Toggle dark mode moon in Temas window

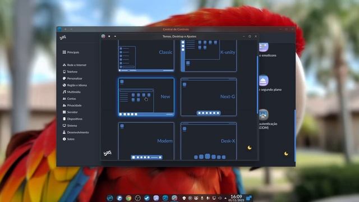(x=250, y=148)
